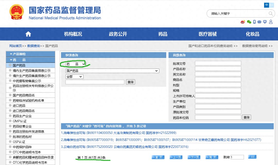Screen dimensions: 278x165
Task: Click the WeChat icon in the header
Action: (249, 22)
